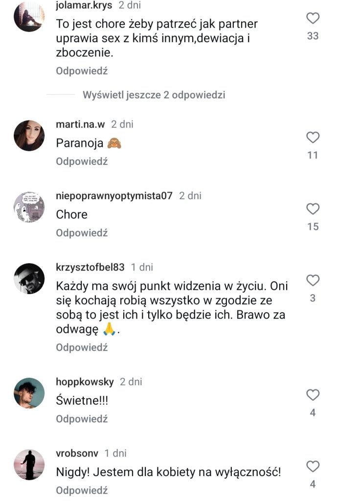Open jolamar.krys profile picture
This screenshot has height=501, width=337.
pos(29,16)
